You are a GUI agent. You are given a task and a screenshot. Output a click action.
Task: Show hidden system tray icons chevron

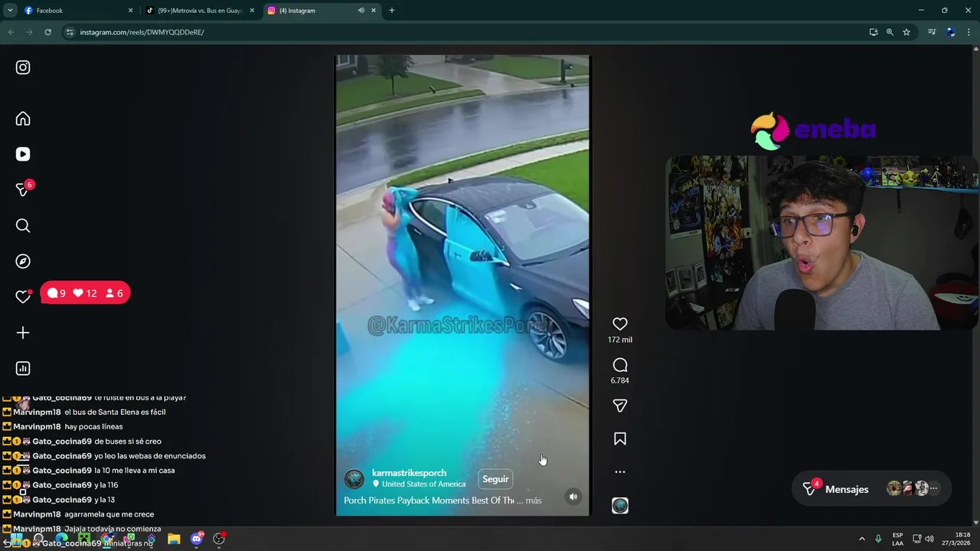pos(861,539)
